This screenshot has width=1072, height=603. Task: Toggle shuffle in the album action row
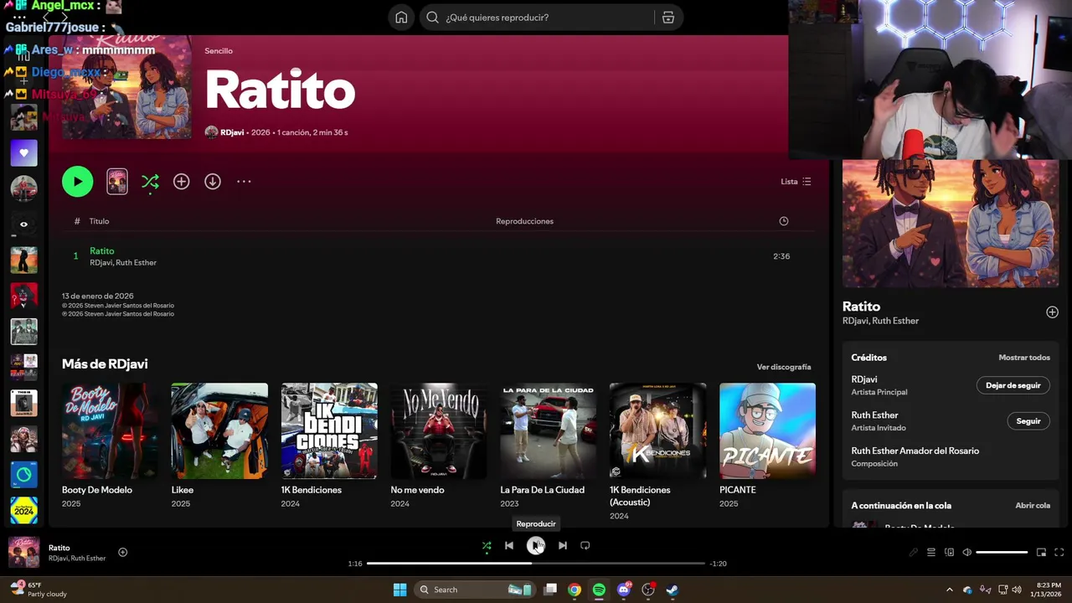coord(150,182)
